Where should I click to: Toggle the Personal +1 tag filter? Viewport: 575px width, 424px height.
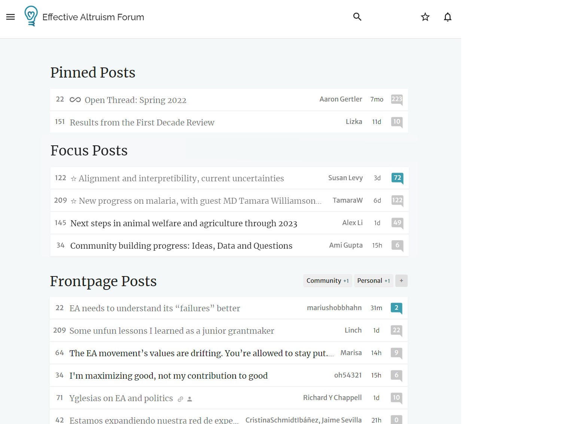[373, 281]
